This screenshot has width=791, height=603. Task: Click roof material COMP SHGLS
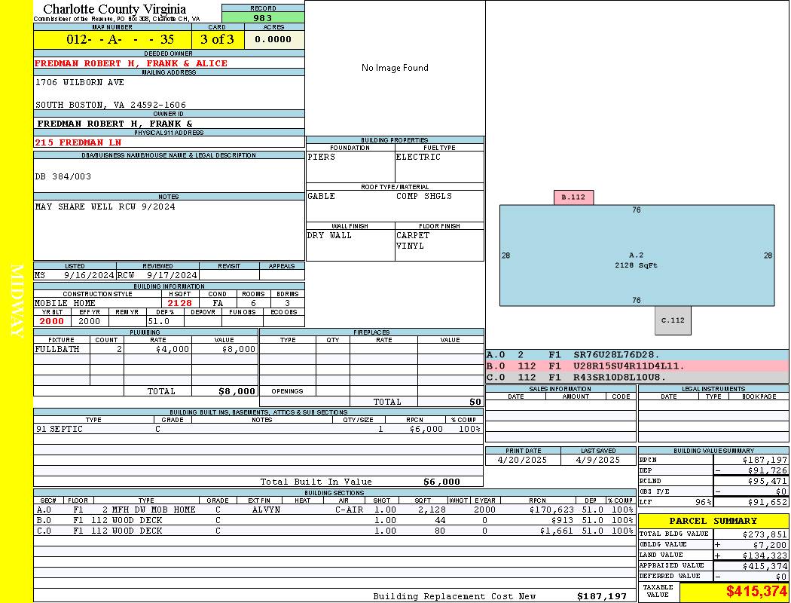[x=424, y=196]
